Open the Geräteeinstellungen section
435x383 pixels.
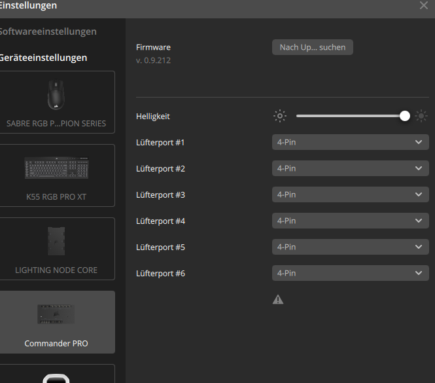coord(43,58)
